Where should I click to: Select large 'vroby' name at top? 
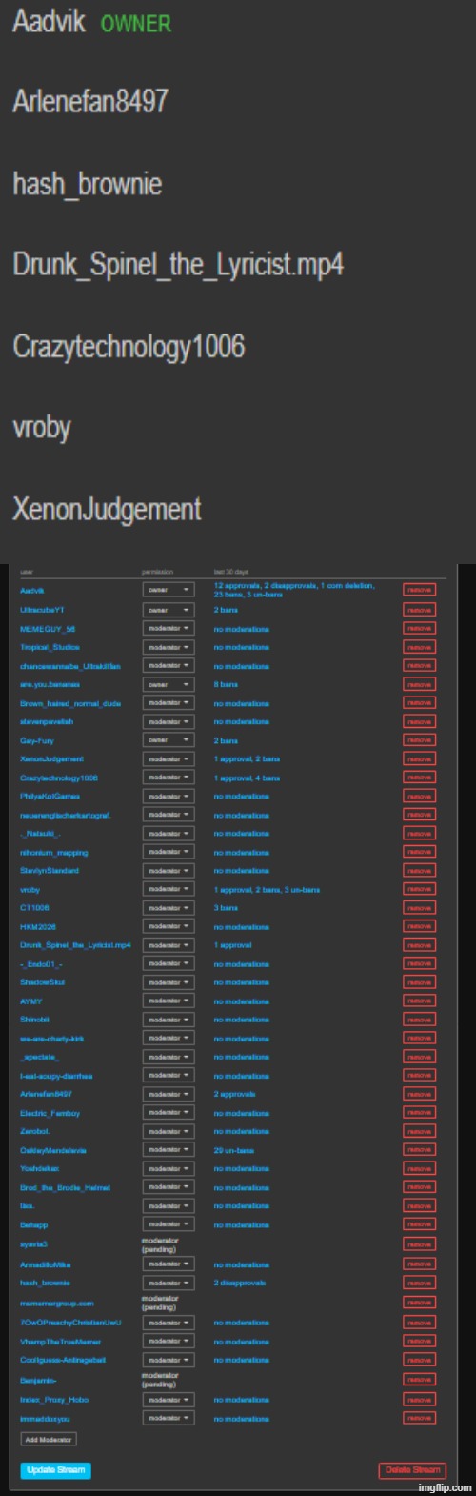[42, 428]
